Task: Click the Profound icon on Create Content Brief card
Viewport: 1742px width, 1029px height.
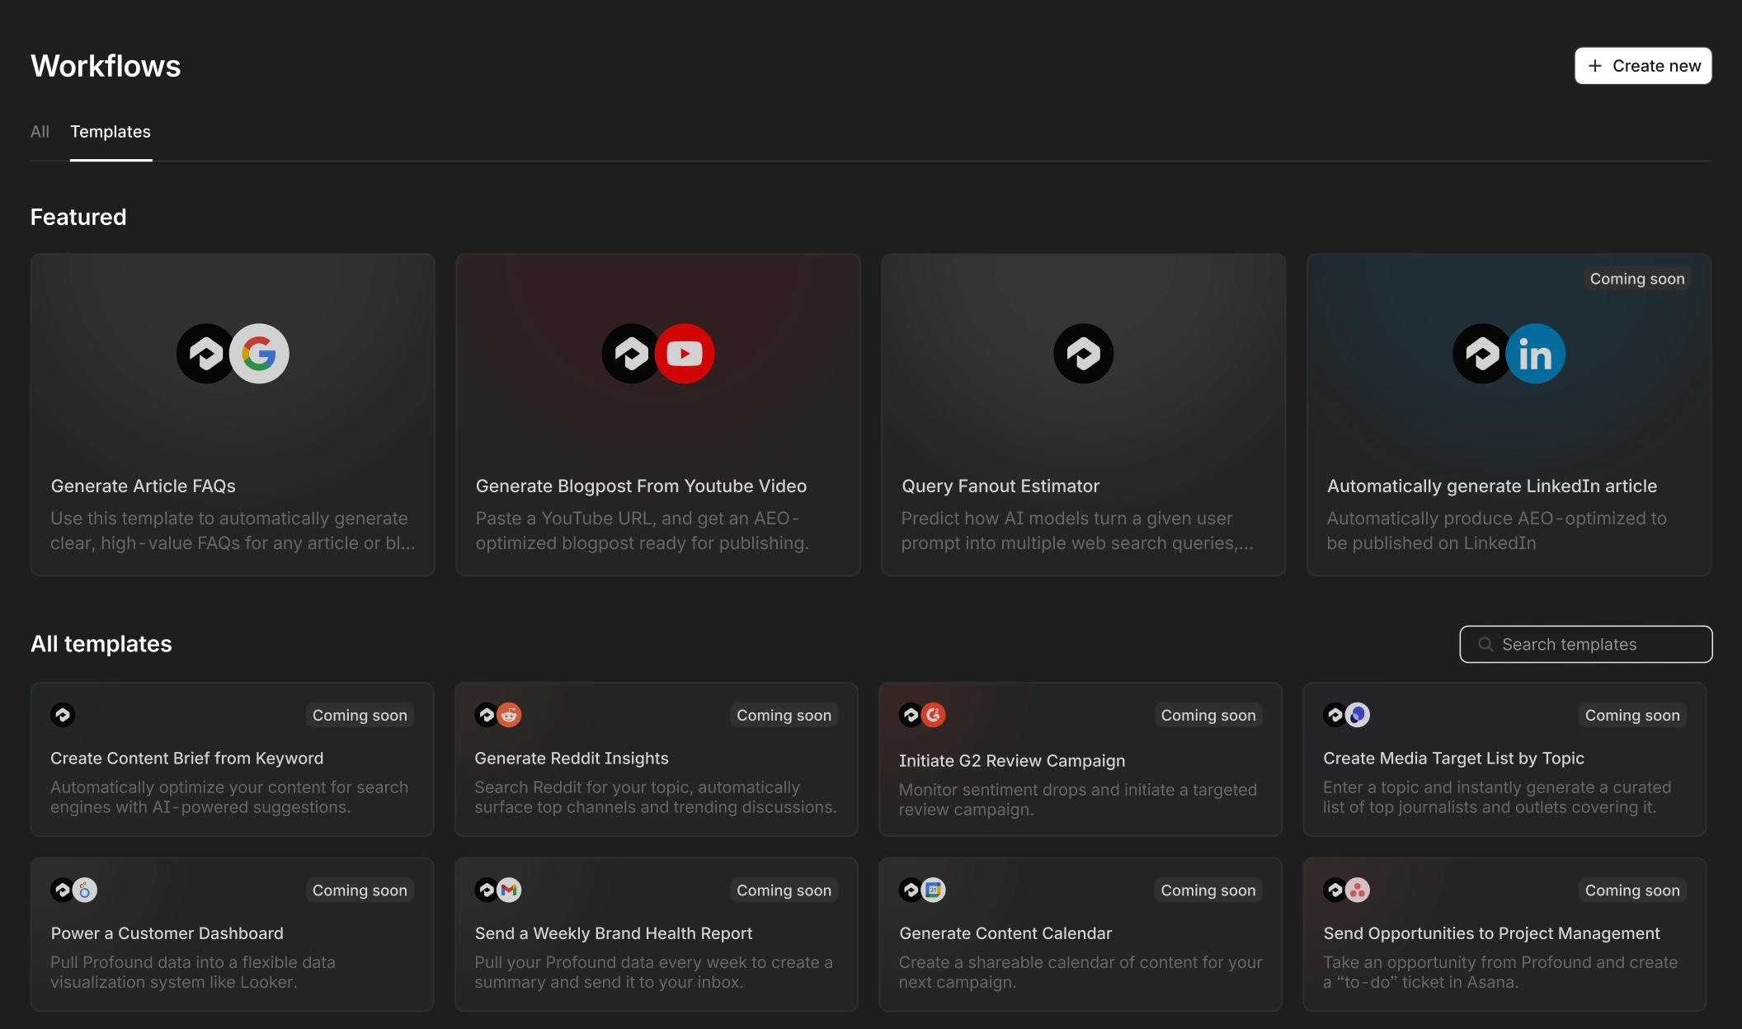Action: (63, 715)
